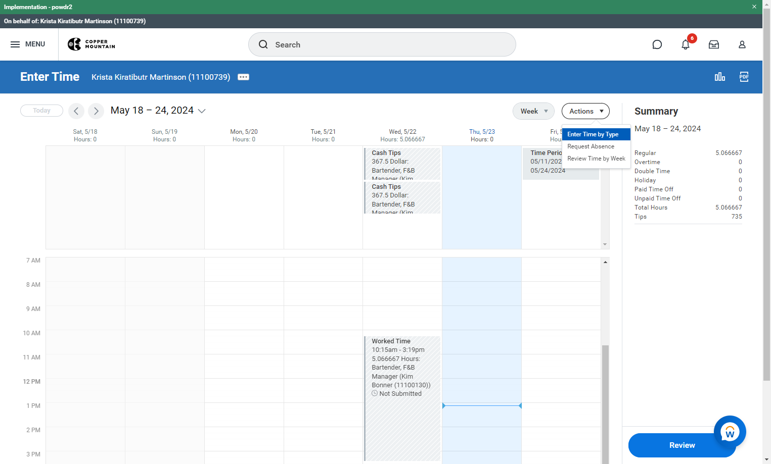Go to previous week arrow

click(x=76, y=111)
